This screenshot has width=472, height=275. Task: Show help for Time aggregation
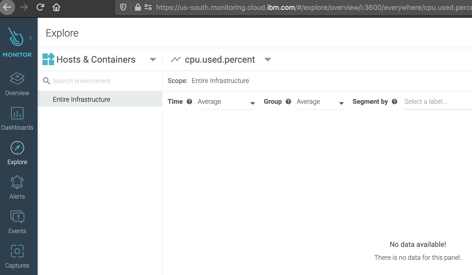(189, 101)
